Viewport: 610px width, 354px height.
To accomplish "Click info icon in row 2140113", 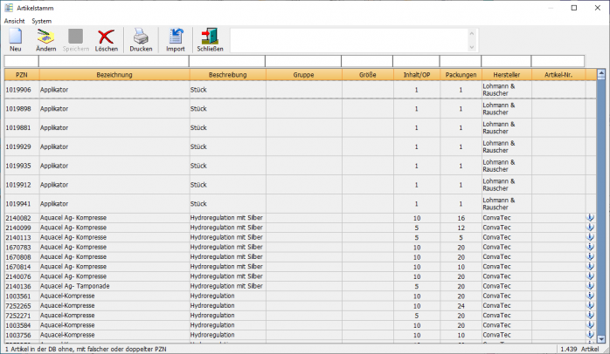I will coord(590,237).
